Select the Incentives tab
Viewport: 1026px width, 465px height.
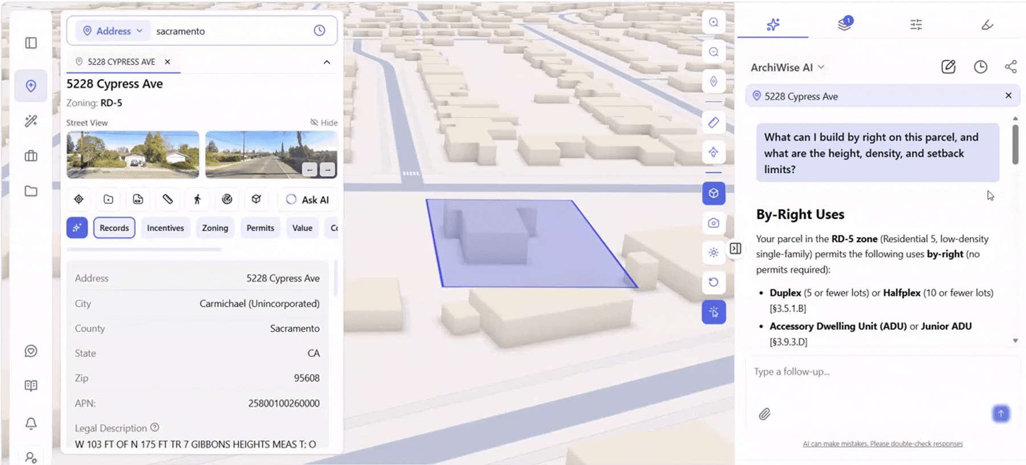pos(165,227)
